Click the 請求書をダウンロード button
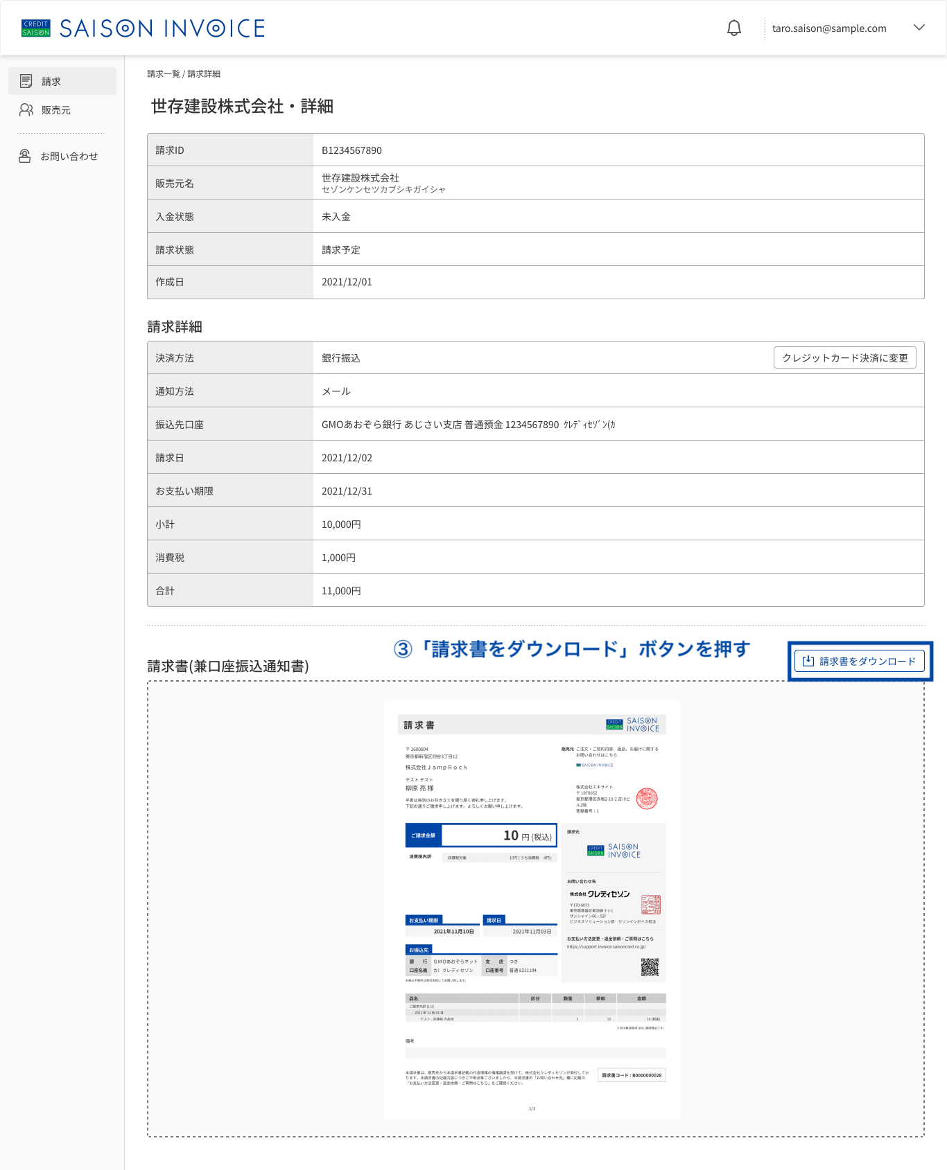947x1170 pixels. tap(859, 661)
